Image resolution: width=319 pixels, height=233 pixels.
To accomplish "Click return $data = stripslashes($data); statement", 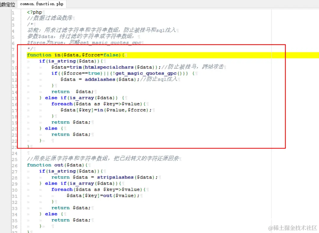I will 105,177.
